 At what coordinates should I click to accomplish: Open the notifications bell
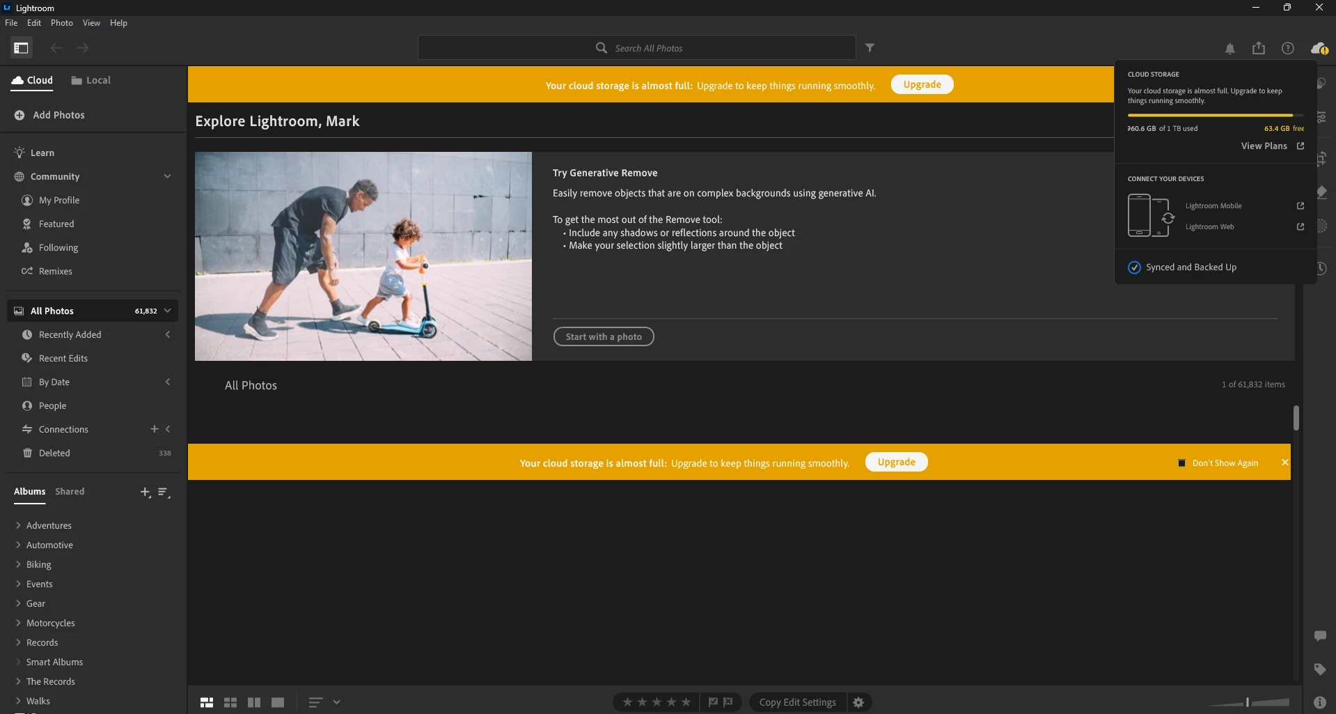point(1230,48)
